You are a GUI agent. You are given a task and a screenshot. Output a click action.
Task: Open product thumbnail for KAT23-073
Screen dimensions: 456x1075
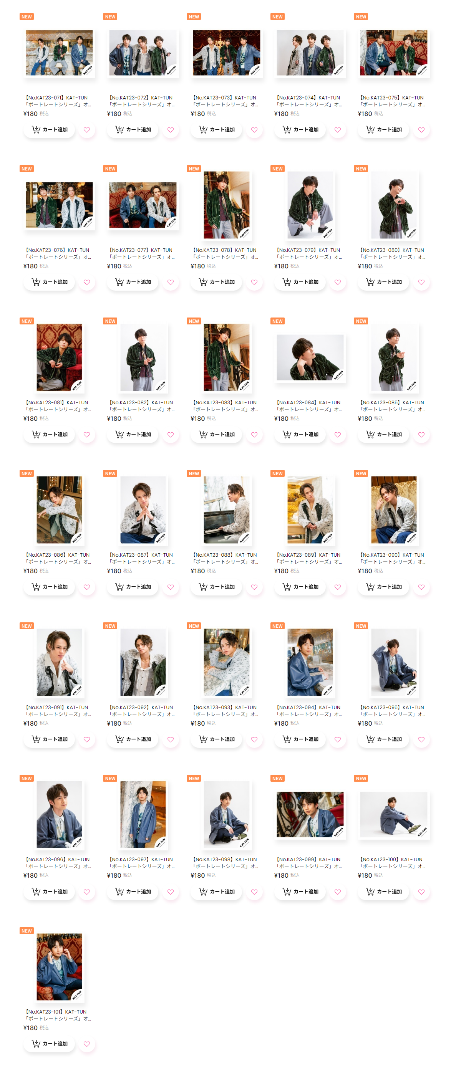point(226,53)
